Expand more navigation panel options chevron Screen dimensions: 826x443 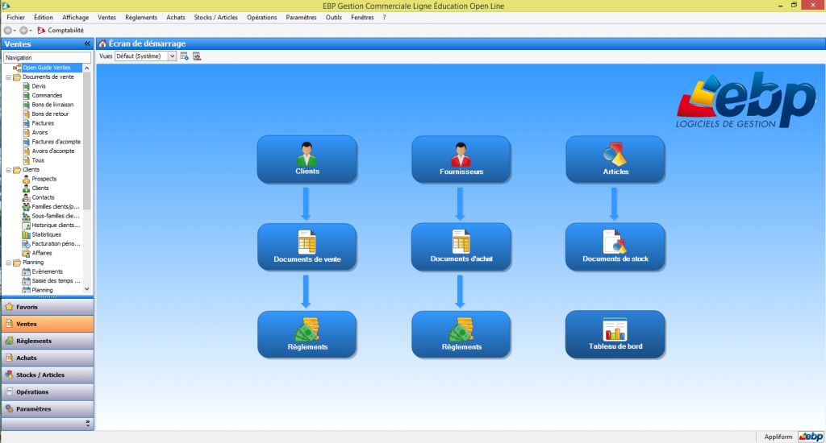tap(87, 424)
